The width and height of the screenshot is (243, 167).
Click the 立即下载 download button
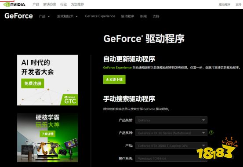pos(114,80)
